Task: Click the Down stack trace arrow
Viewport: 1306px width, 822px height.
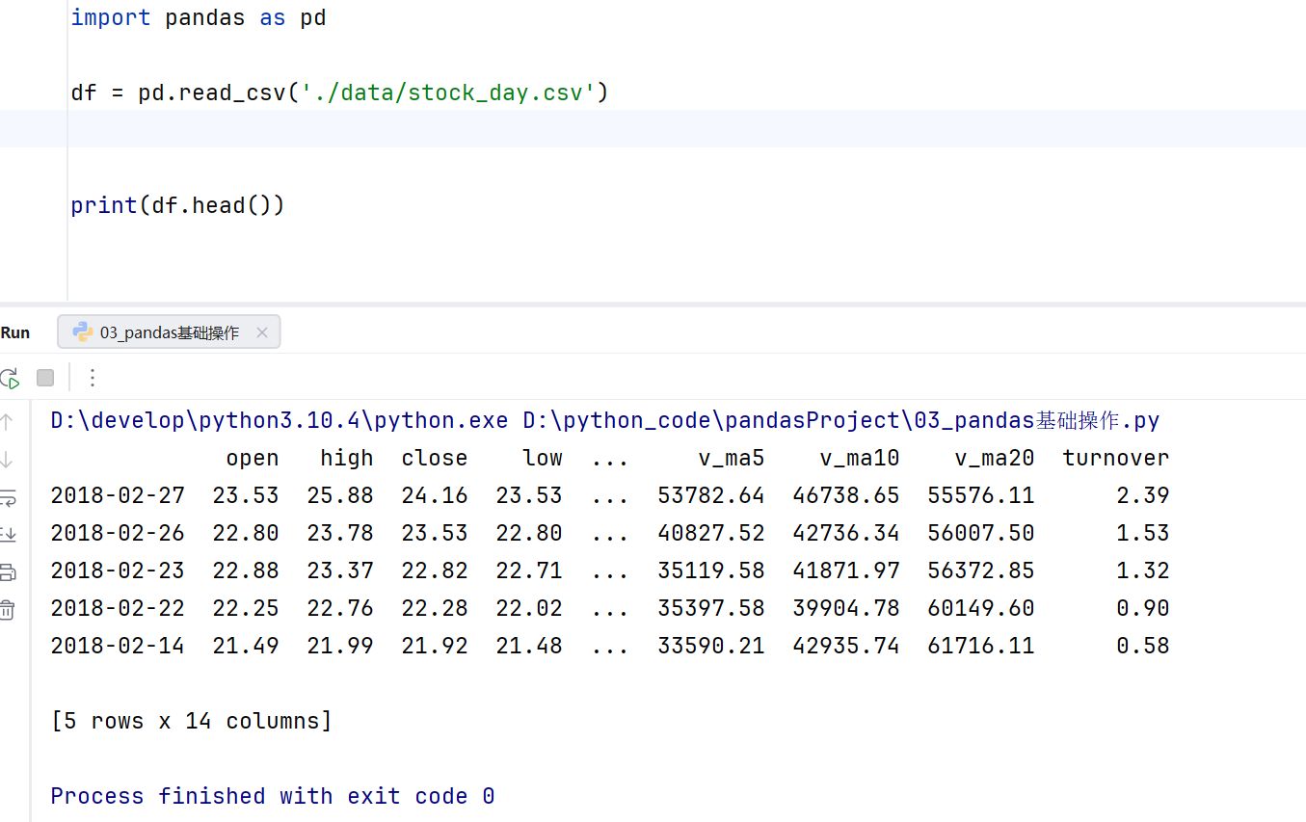Action: [x=7, y=459]
